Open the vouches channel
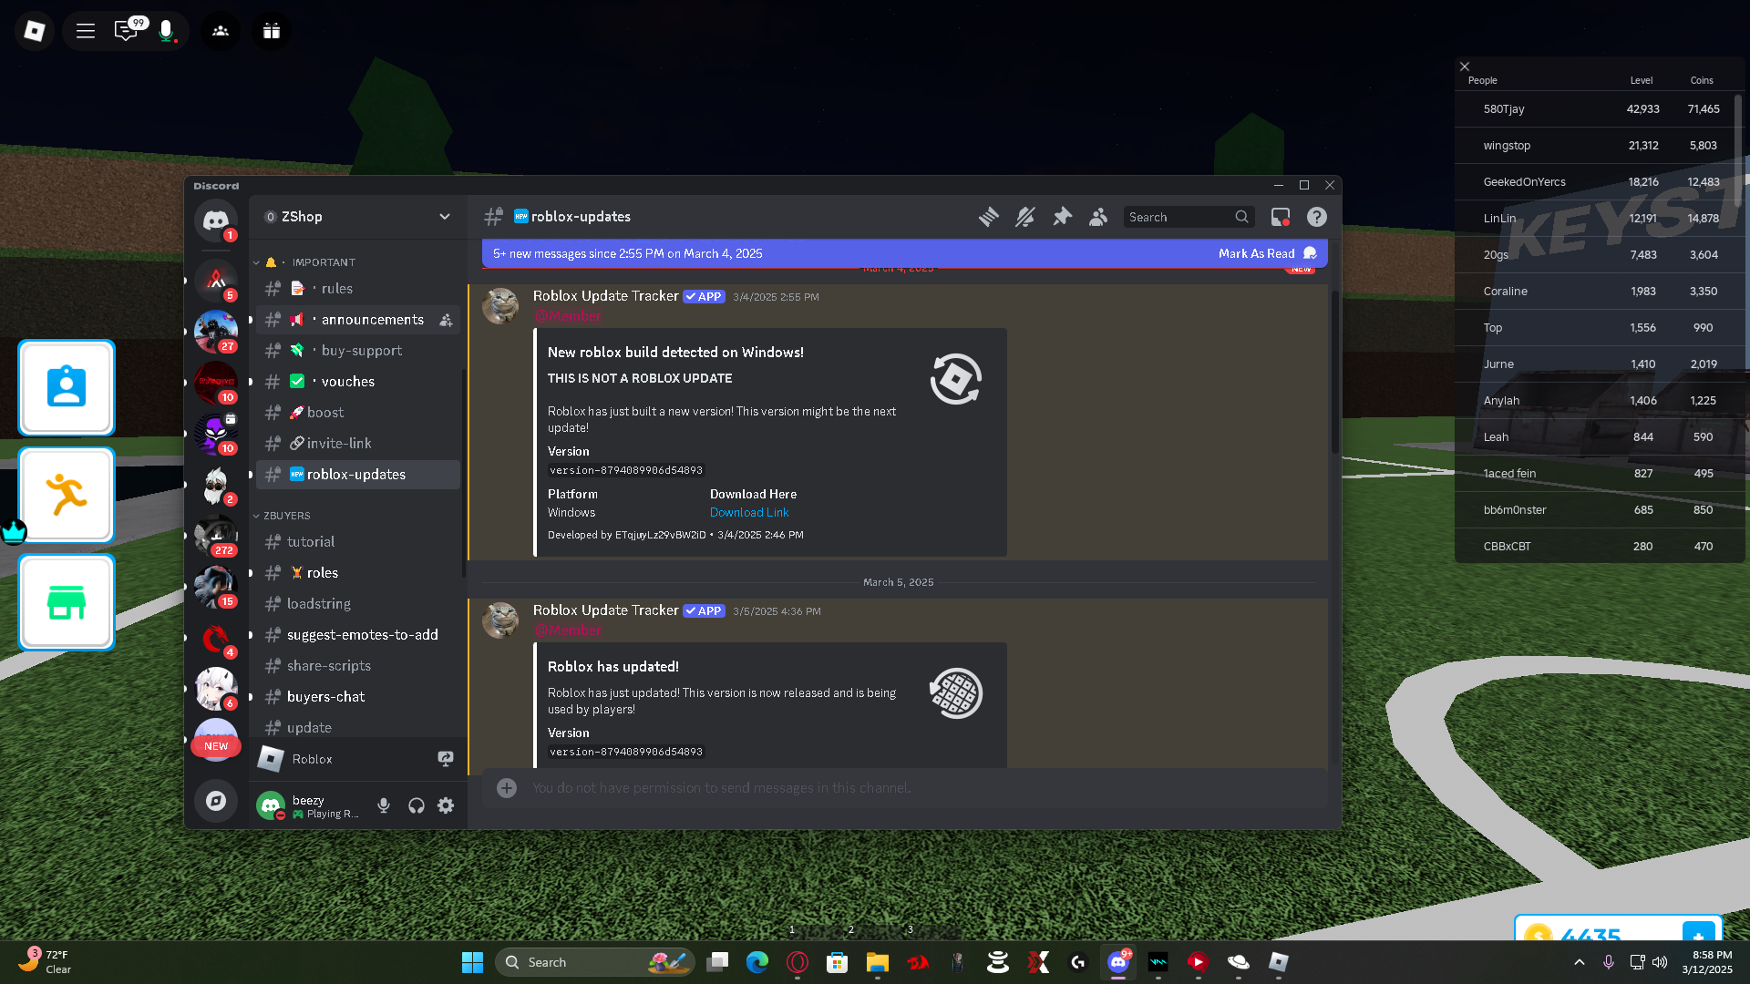1750x984 pixels. [358, 382]
